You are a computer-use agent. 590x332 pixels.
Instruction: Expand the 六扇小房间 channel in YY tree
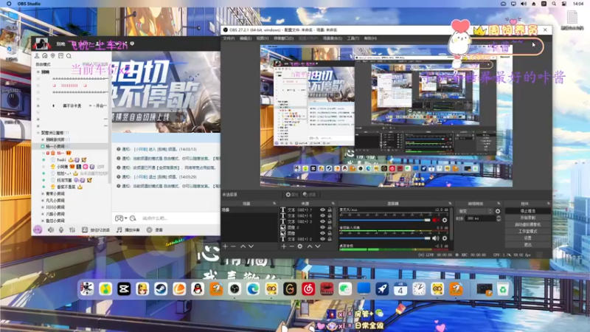43,214
